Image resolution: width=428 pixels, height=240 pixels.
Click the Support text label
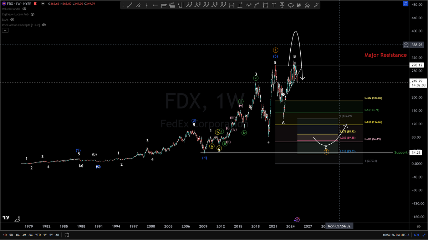point(401,152)
